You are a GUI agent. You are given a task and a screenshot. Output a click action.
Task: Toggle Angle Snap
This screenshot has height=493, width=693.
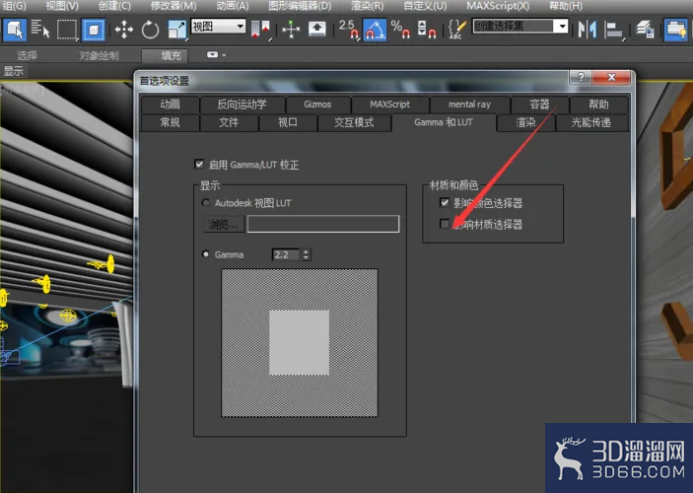click(375, 30)
